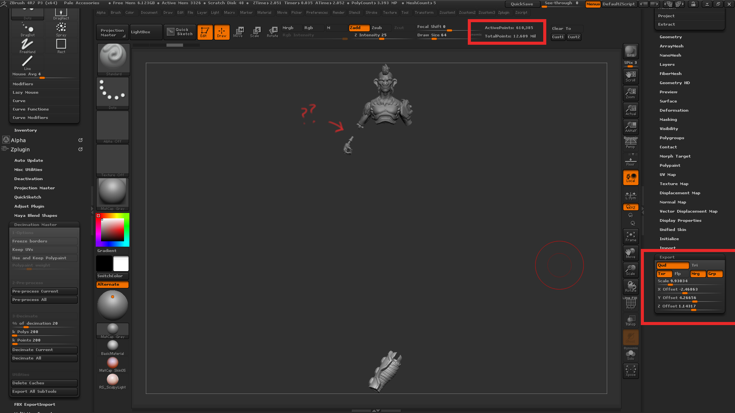Viewport: 735px width, 413px height.
Task: Expand the Polygroups subpalette
Action: tap(672, 138)
